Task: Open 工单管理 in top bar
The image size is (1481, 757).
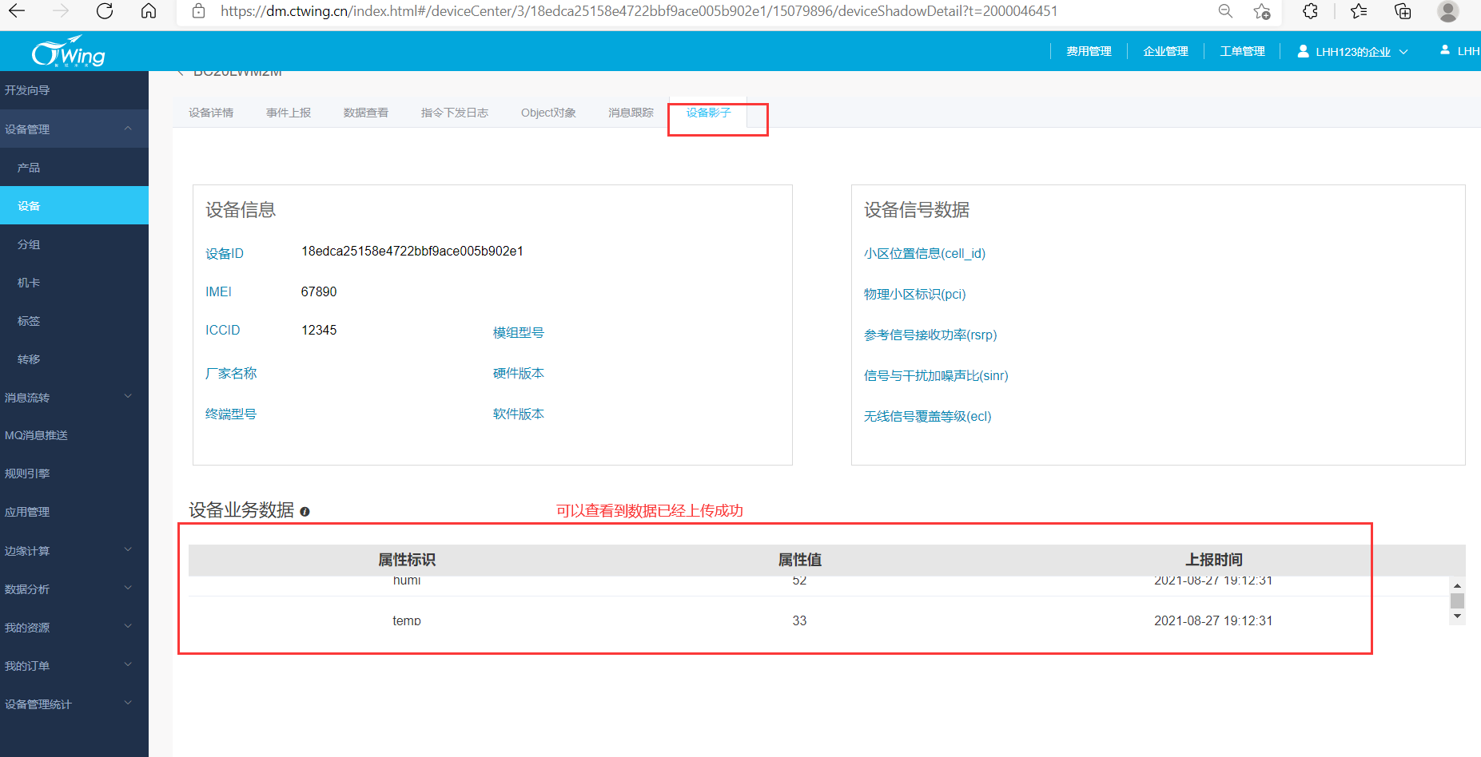Action: 1242,51
